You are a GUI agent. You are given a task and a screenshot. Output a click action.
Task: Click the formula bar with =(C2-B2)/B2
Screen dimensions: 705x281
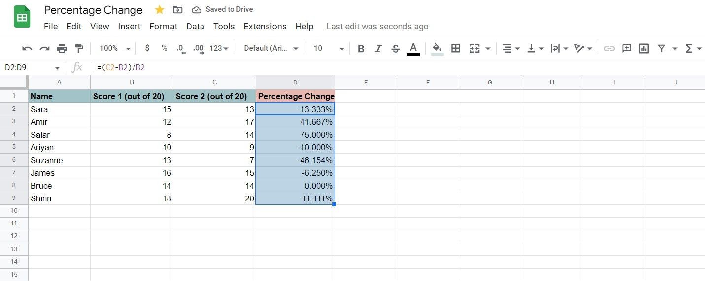[x=399, y=68]
